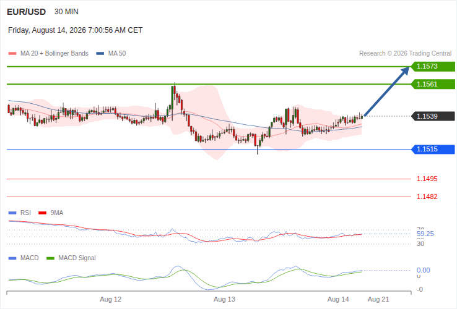Click the 1.1495 red support level value
457x309 pixels.
click(x=427, y=179)
